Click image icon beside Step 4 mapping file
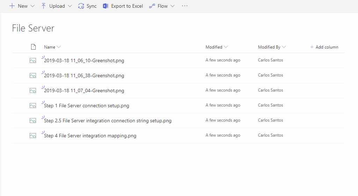This screenshot has width=358, height=196. 33,136
